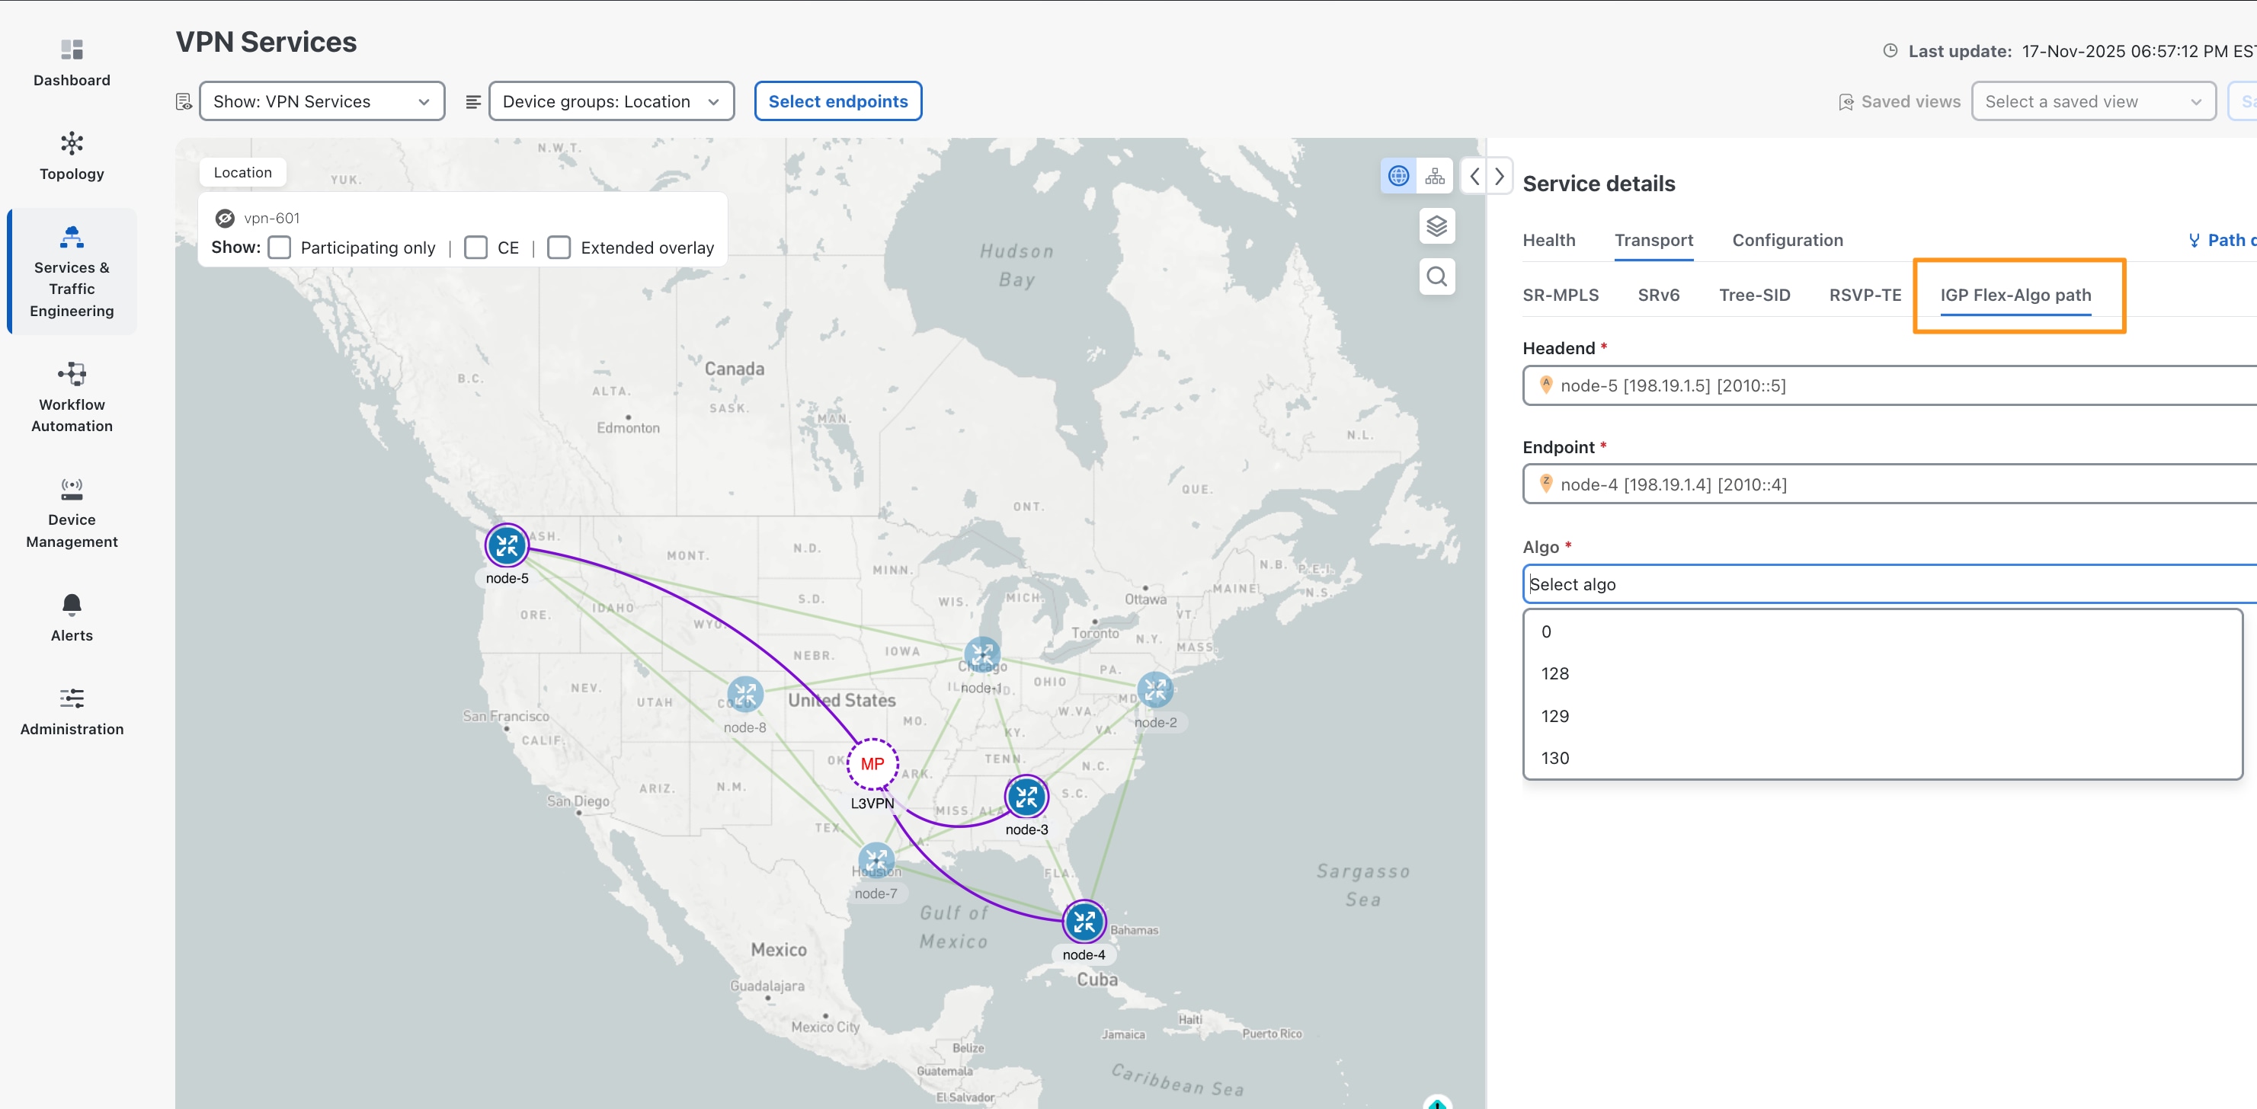This screenshot has height=1109, width=2257.
Task: Open Workflow Automation sidebar icon
Action: pos(72,374)
